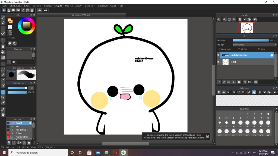Open add-brush dropdown in brush panel
The image size is (278, 156).
click(20, 142)
